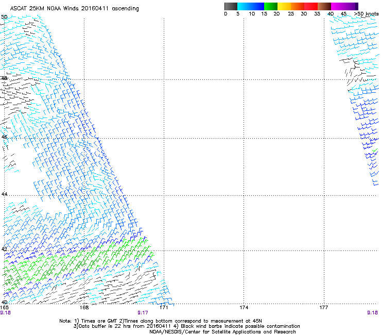Click the red 30-35 knots legend segment
The height and width of the screenshot is (335, 381).
click(x=311, y=6)
